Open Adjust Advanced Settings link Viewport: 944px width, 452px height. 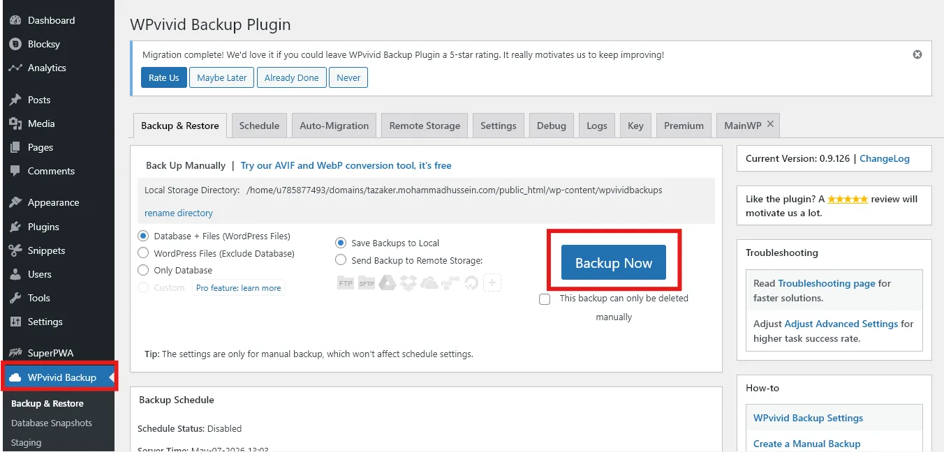pyautogui.click(x=841, y=324)
